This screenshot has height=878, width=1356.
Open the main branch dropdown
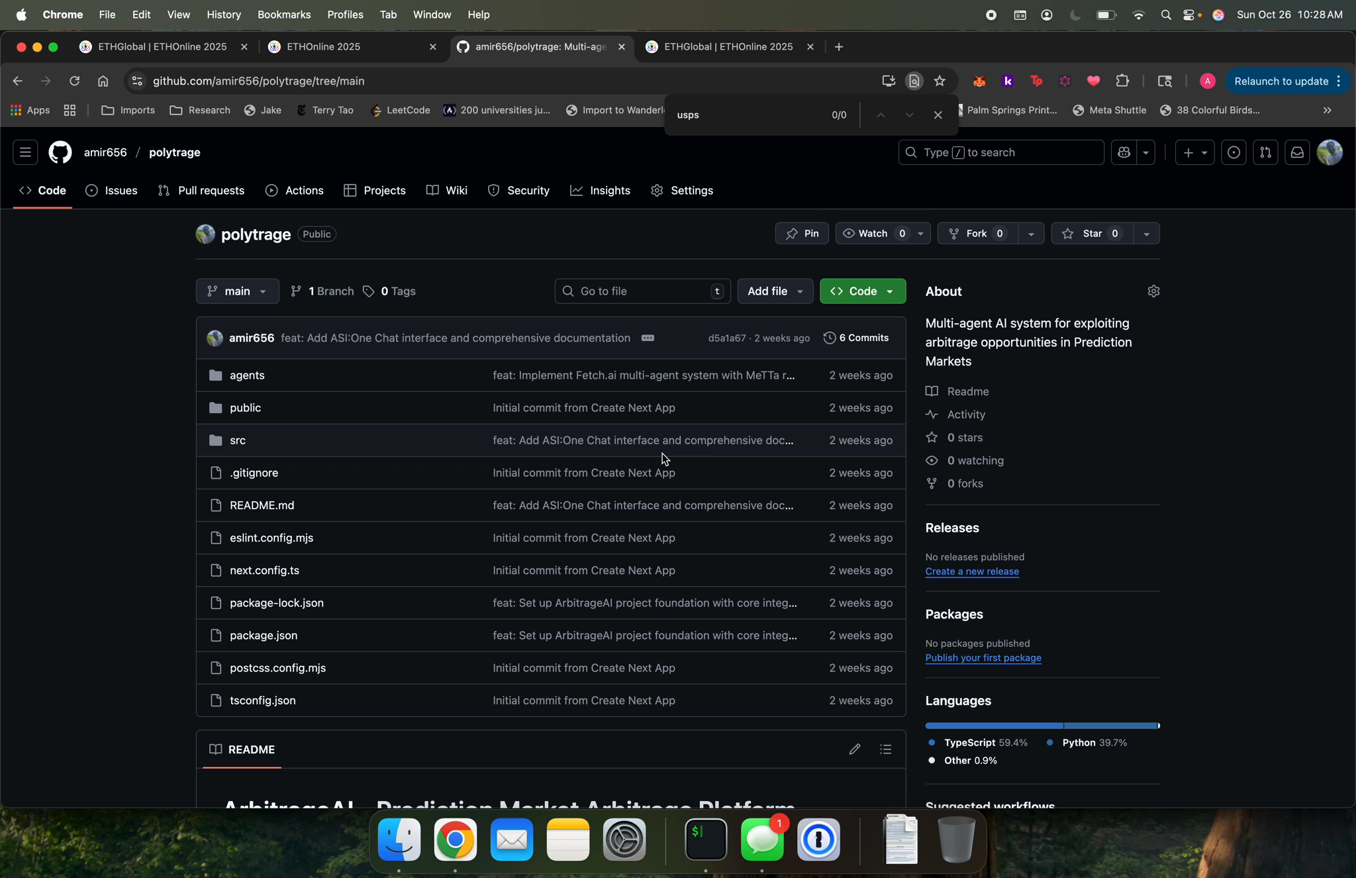[x=237, y=291]
